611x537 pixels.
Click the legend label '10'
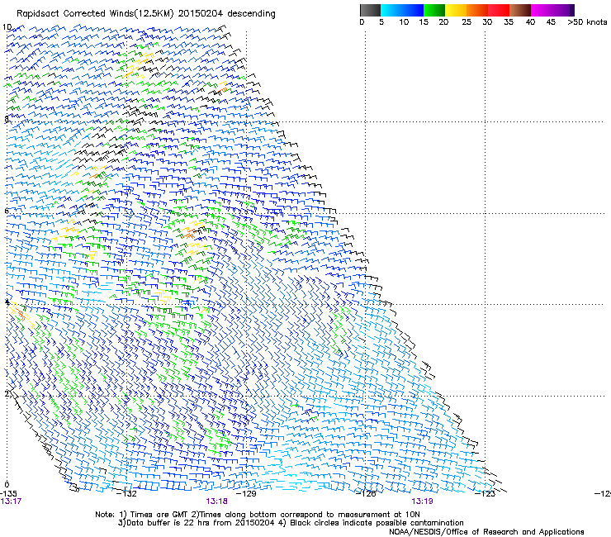pyautogui.click(x=404, y=22)
